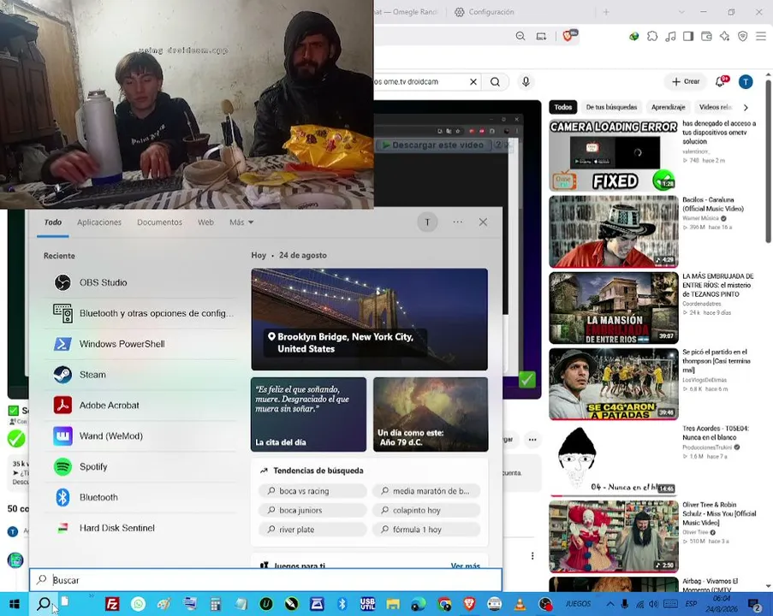Search trending term fórmula 1 hoy

click(426, 530)
